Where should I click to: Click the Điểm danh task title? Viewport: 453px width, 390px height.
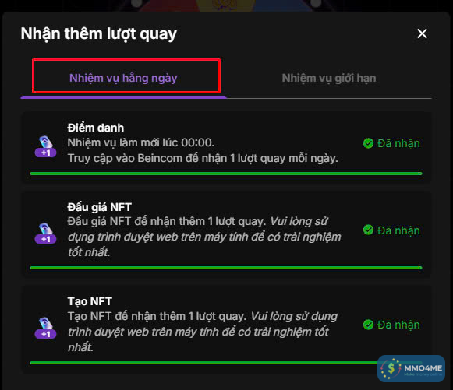pos(96,128)
